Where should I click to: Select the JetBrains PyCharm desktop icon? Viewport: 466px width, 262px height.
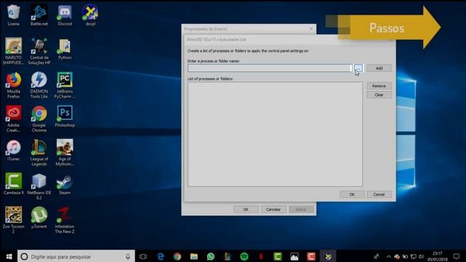click(65, 85)
